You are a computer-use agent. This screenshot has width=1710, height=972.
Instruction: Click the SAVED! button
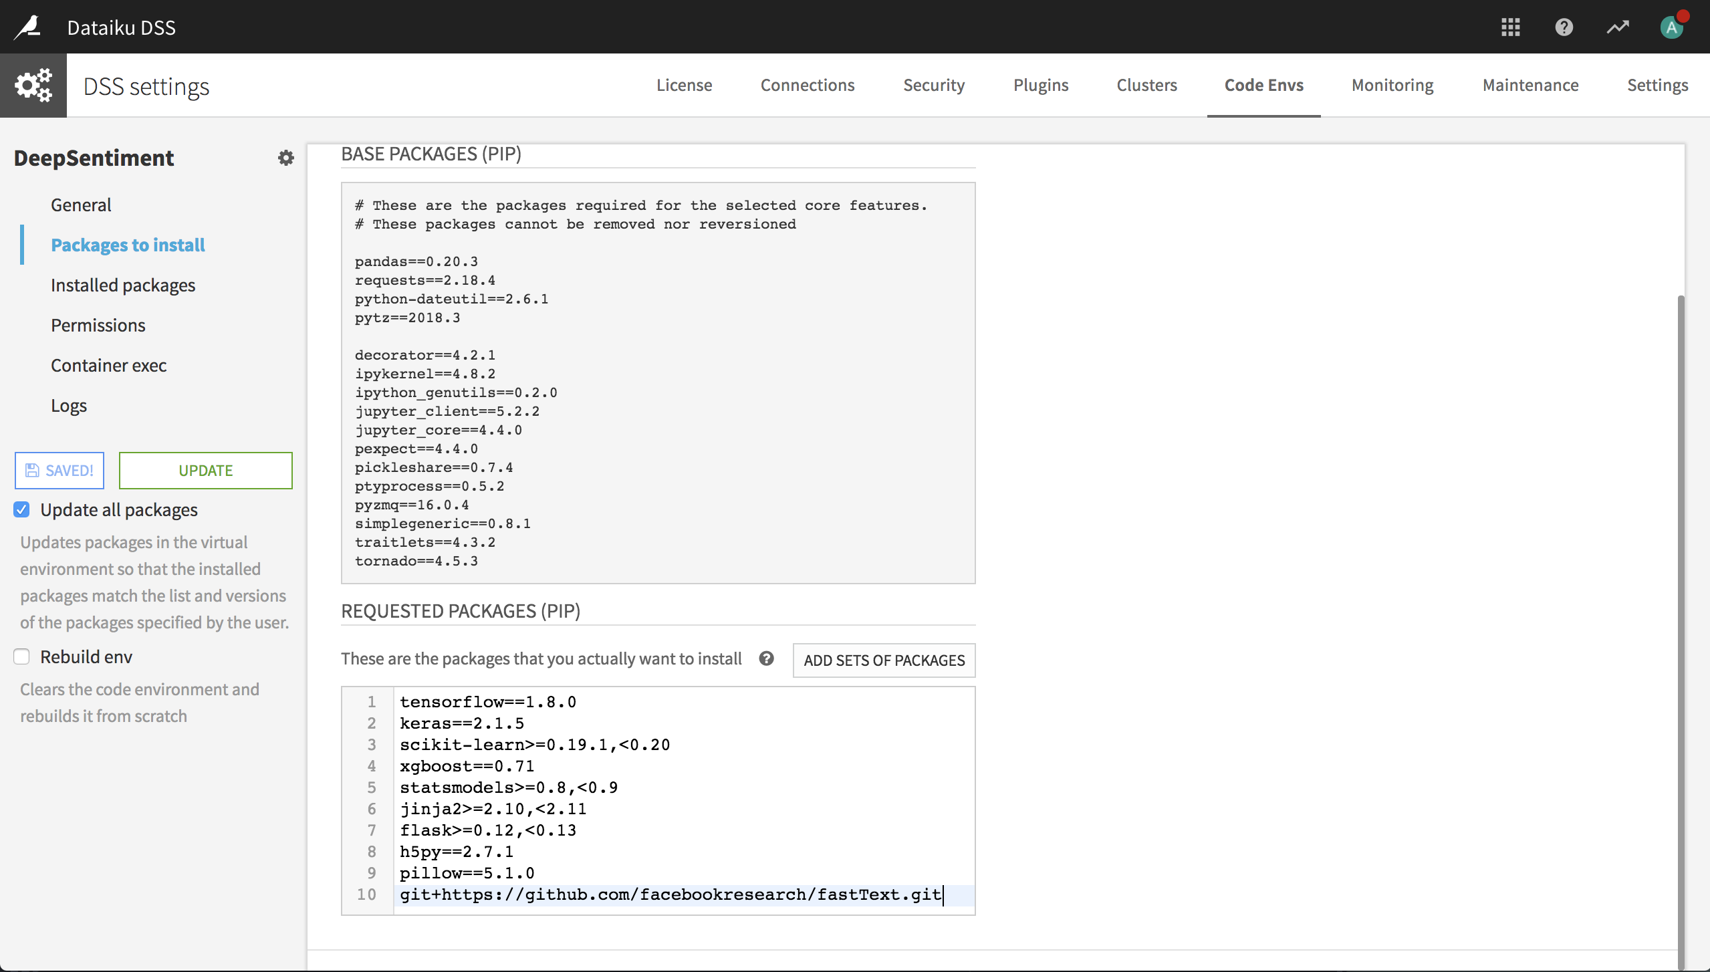pyautogui.click(x=59, y=471)
